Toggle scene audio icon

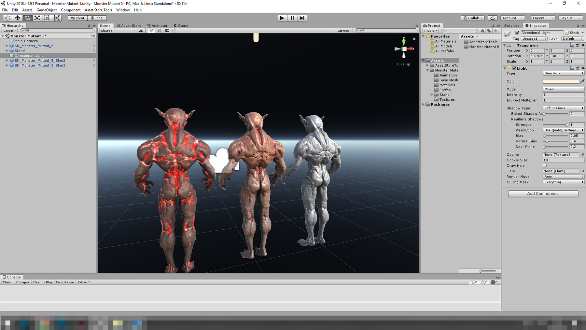(159, 31)
